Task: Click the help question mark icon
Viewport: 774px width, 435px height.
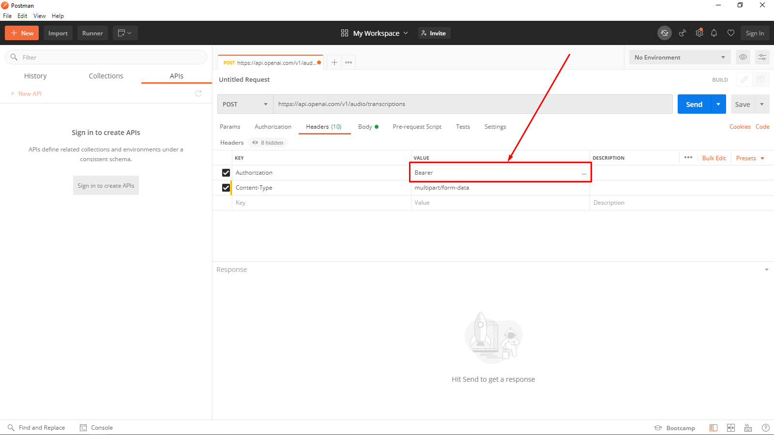Action: pos(765,428)
